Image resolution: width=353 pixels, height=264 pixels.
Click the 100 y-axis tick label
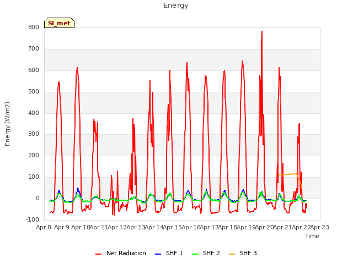[34, 177]
